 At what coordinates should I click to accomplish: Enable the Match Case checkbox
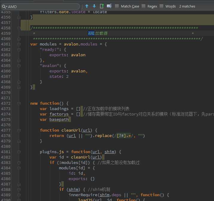(x=117, y=6)
